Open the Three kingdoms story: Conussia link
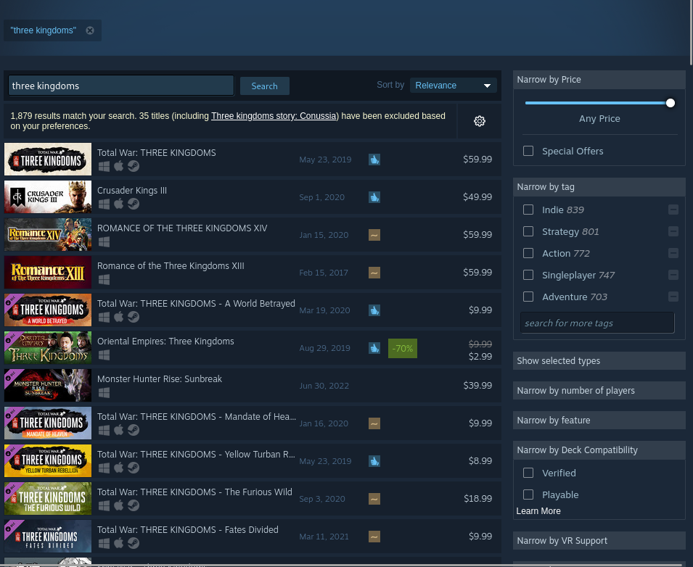 click(x=274, y=115)
